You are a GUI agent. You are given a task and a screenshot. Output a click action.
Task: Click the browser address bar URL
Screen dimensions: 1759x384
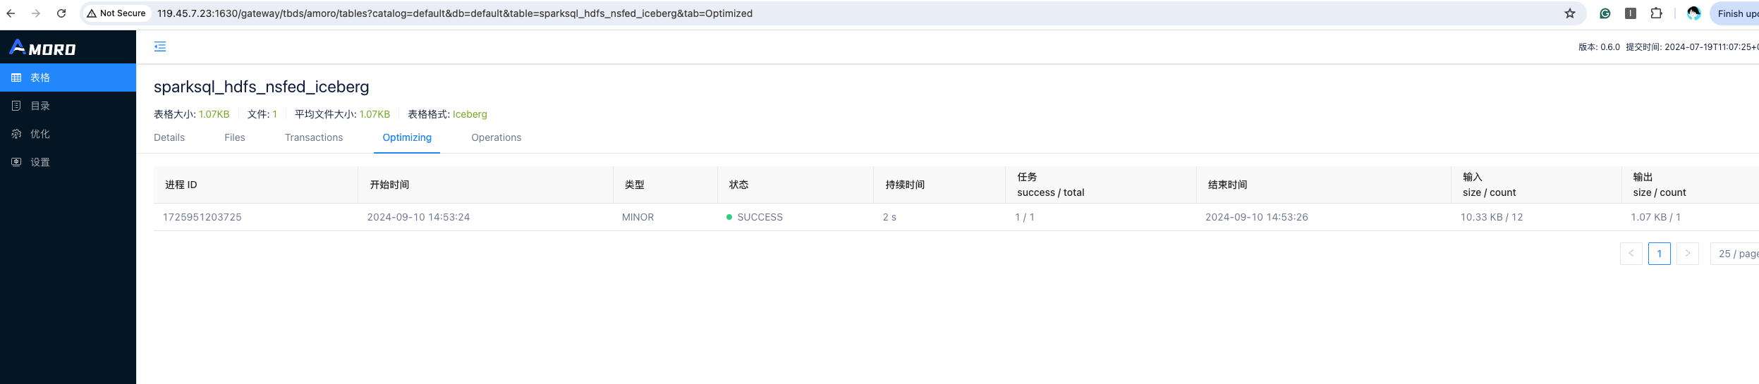pyautogui.click(x=454, y=13)
